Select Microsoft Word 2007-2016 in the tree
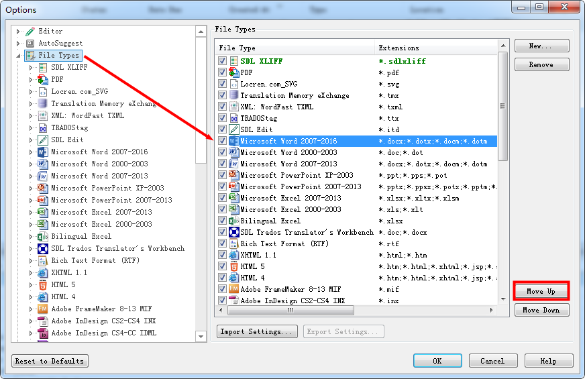This screenshot has height=379, width=585. [99, 152]
